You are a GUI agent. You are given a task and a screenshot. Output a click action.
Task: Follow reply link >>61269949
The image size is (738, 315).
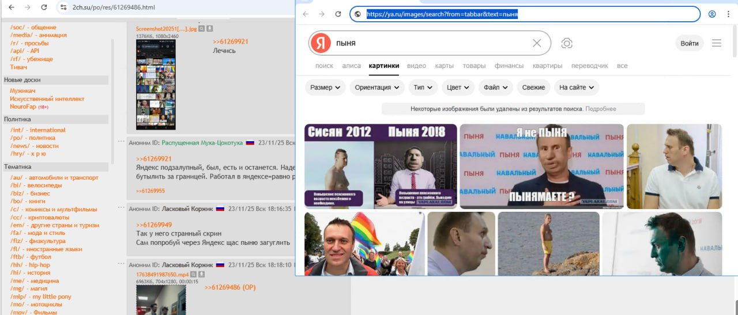154,225
